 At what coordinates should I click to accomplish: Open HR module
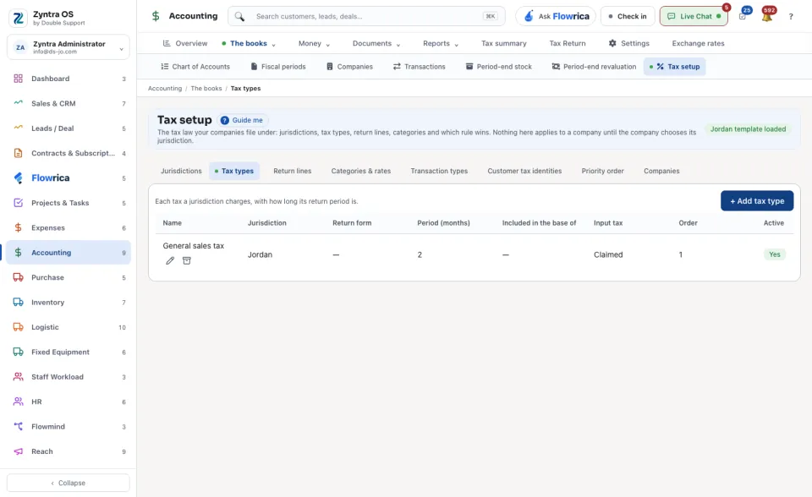69,401
